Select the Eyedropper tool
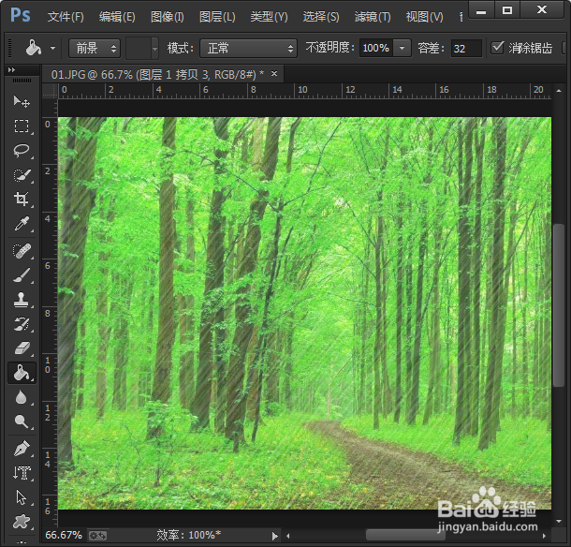Viewport: 571px width, 547px height. (x=22, y=224)
